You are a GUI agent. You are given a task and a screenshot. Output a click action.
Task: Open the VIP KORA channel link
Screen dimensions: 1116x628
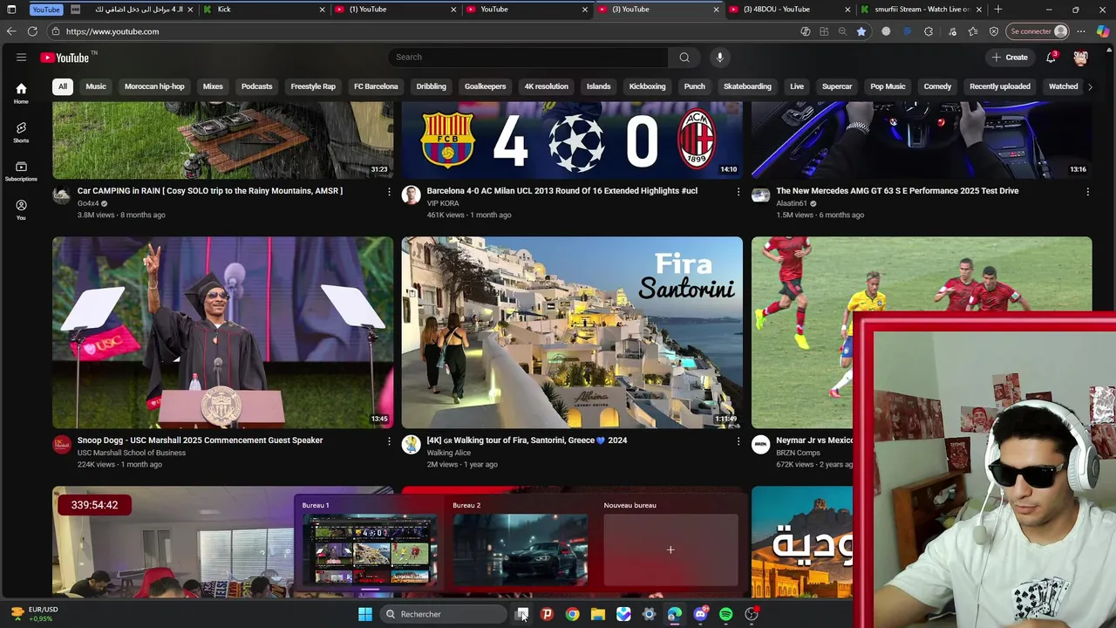443,203
